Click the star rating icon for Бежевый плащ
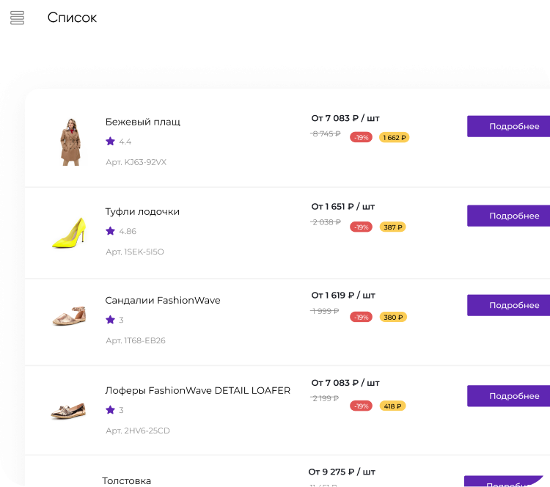Screen dimensions: 550x487 pos(111,142)
